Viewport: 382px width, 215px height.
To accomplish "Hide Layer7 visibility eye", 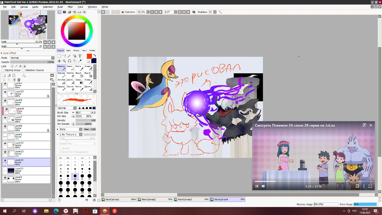I will pyautogui.click(x=5, y=118).
